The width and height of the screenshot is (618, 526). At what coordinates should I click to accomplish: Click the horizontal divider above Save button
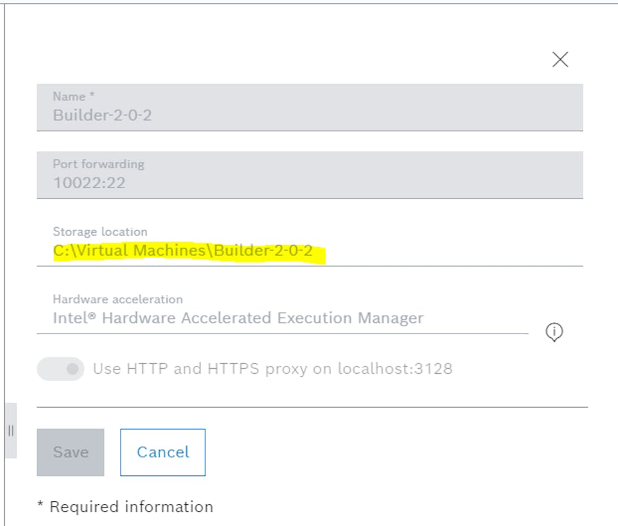(312, 407)
